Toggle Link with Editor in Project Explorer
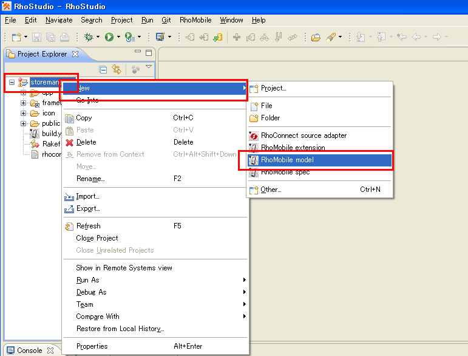The image size is (468, 356). pos(117,69)
